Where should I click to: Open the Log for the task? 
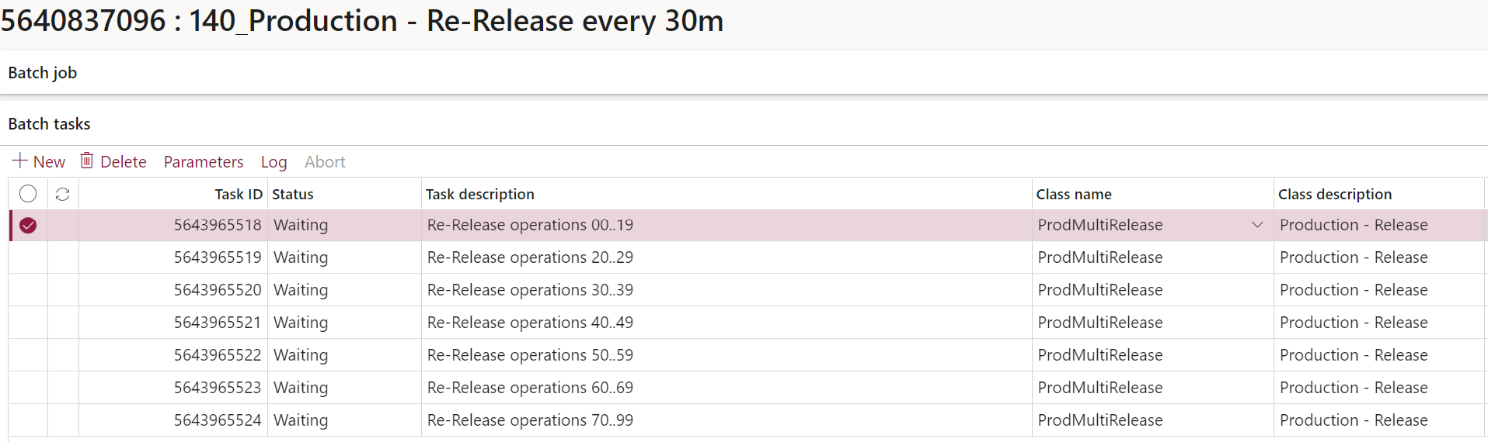pyautogui.click(x=274, y=162)
